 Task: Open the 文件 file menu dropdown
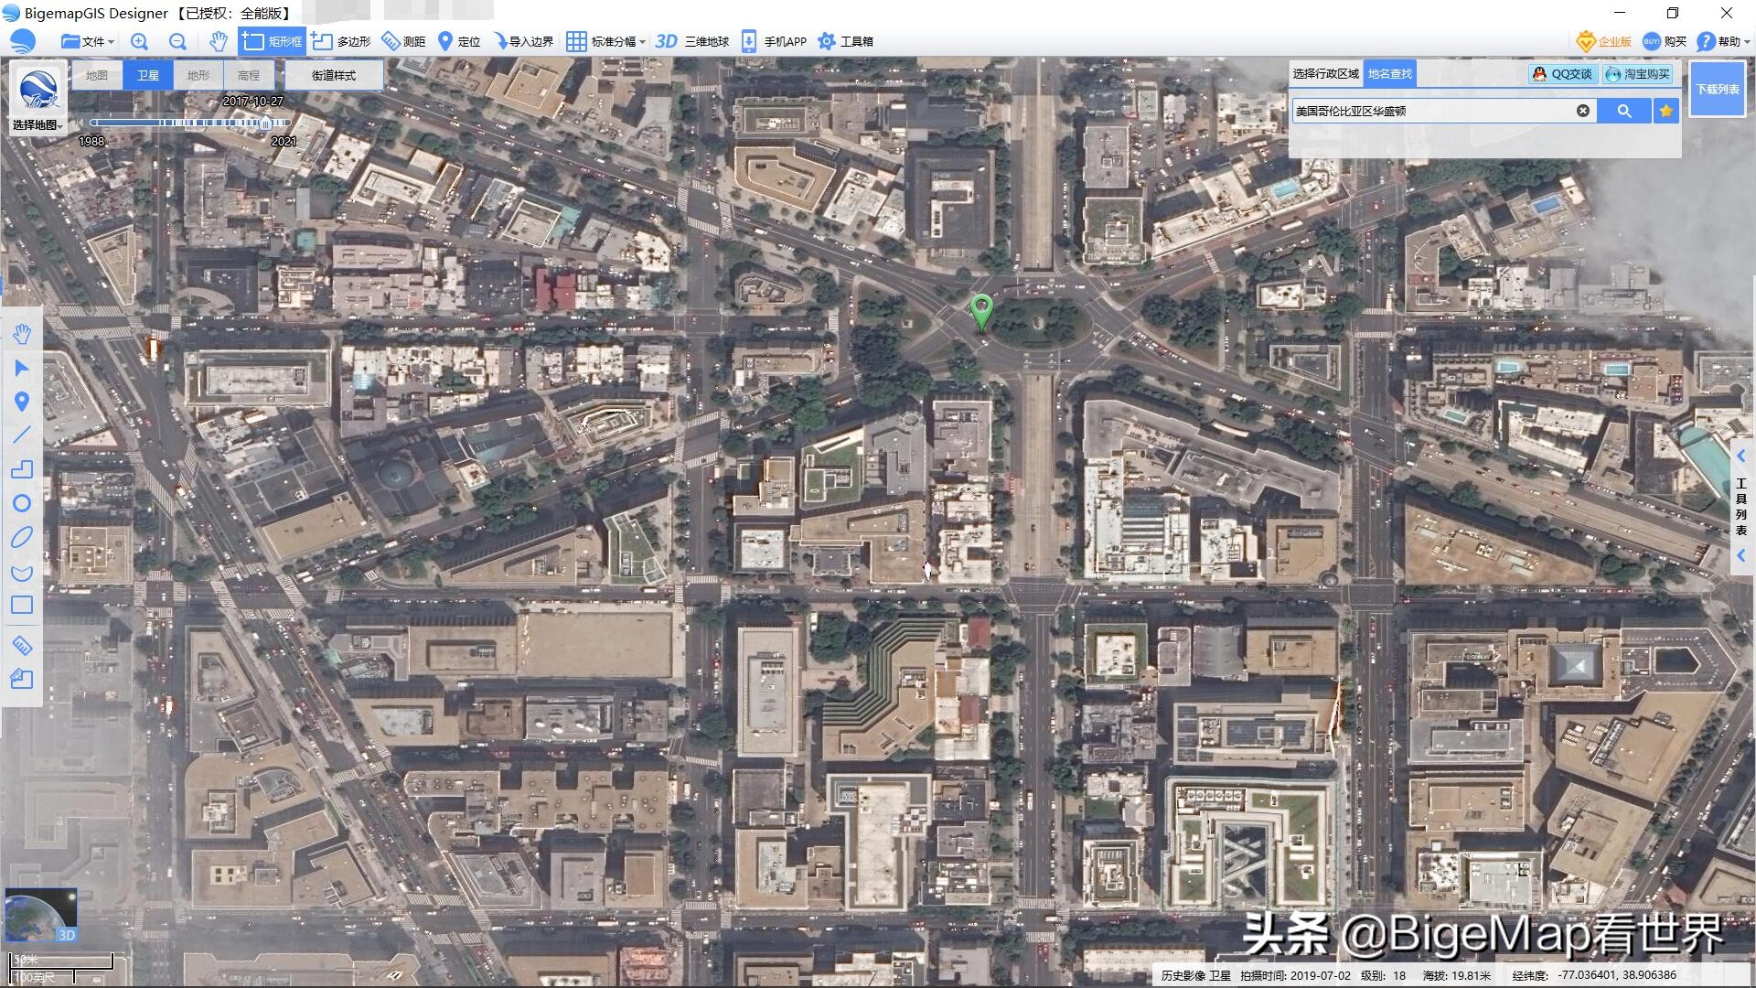click(87, 41)
